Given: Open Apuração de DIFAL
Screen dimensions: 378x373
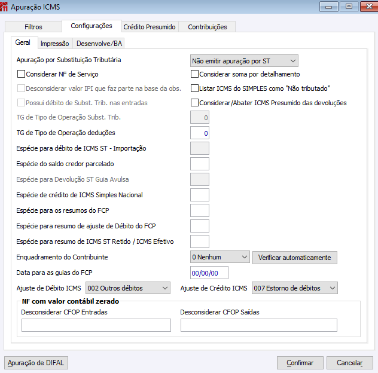Looking at the screenshot, I should (36, 363).
